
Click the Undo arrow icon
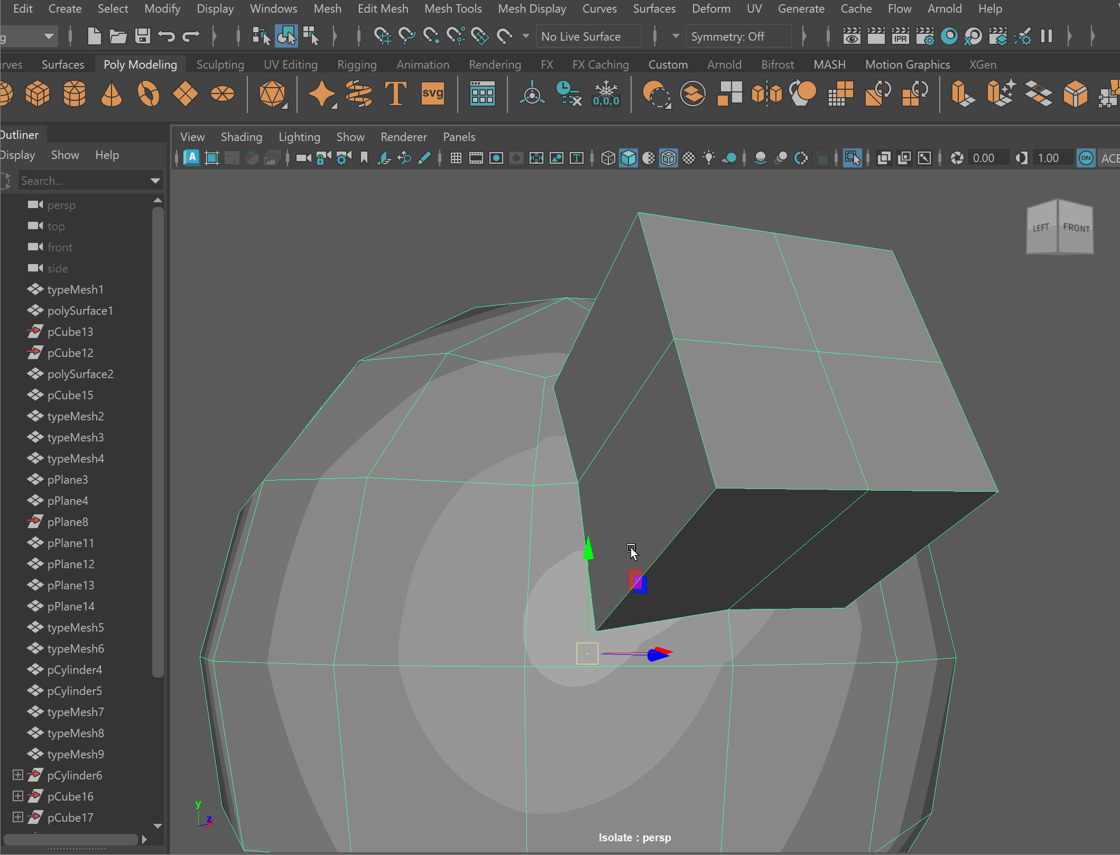pyautogui.click(x=166, y=36)
